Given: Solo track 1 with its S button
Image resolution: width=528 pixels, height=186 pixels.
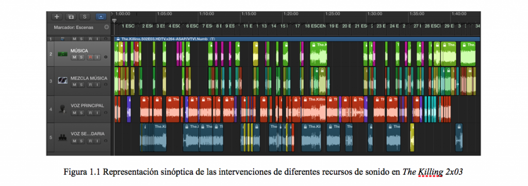Looking at the screenshot, I should [x=81, y=39].
